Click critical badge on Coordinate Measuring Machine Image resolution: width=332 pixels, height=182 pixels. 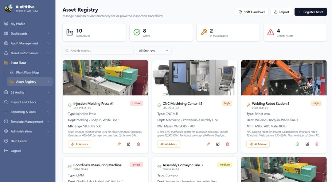coord(136,165)
